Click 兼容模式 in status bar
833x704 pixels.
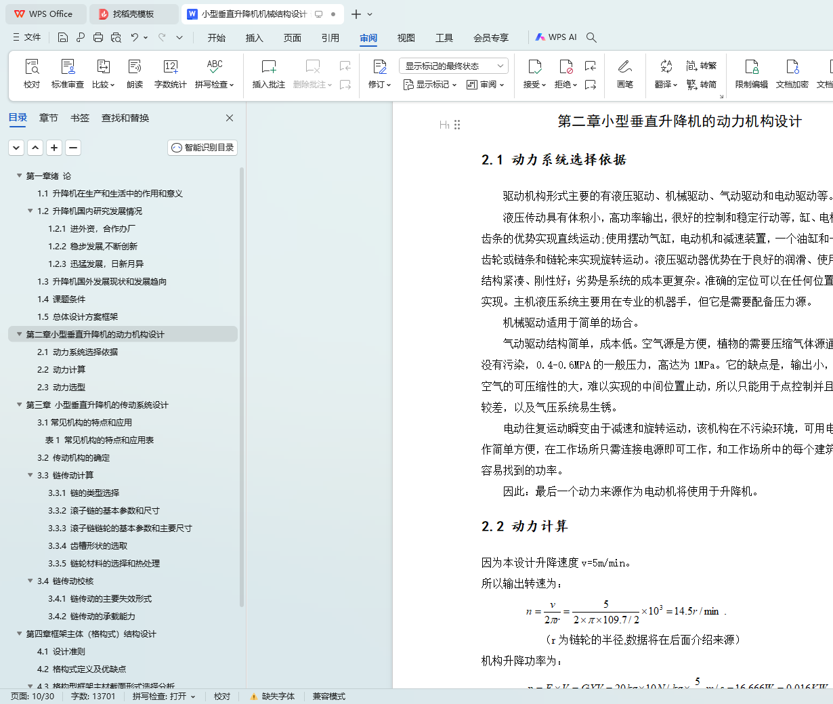pos(329,697)
